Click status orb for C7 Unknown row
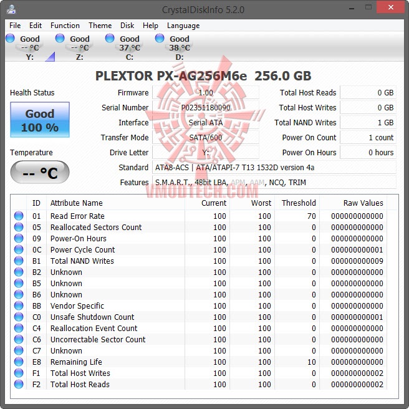Image resolution: width=409 pixels, height=409 pixels. click(19, 350)
